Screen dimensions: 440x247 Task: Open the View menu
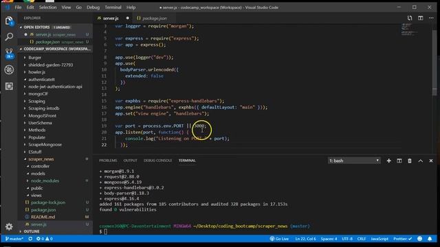(x=66, y=8)
